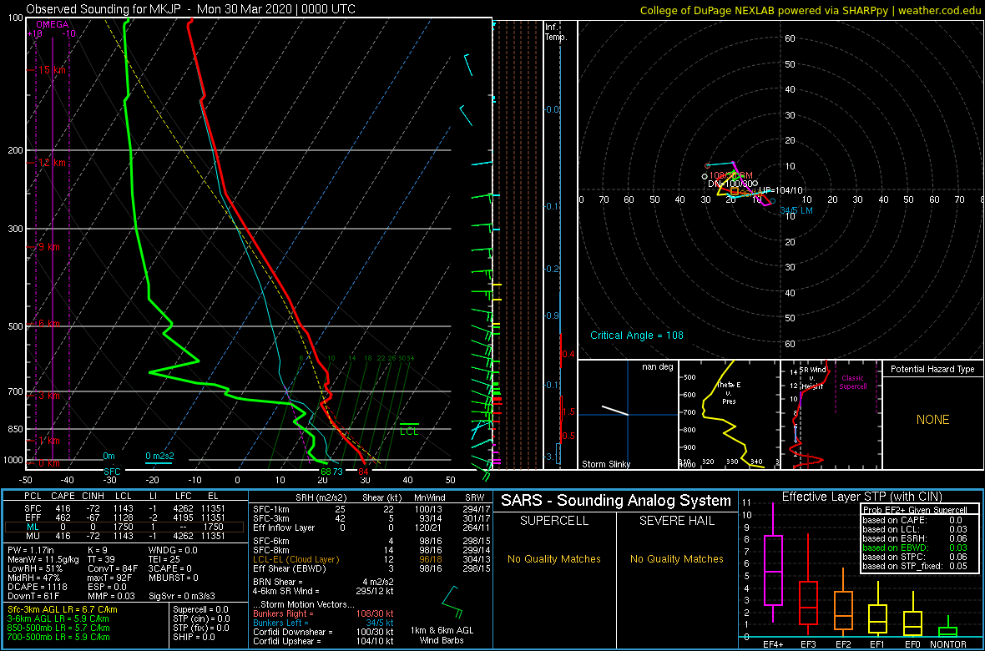Click the Observed Sounding for MKJP title

[190, 9]
